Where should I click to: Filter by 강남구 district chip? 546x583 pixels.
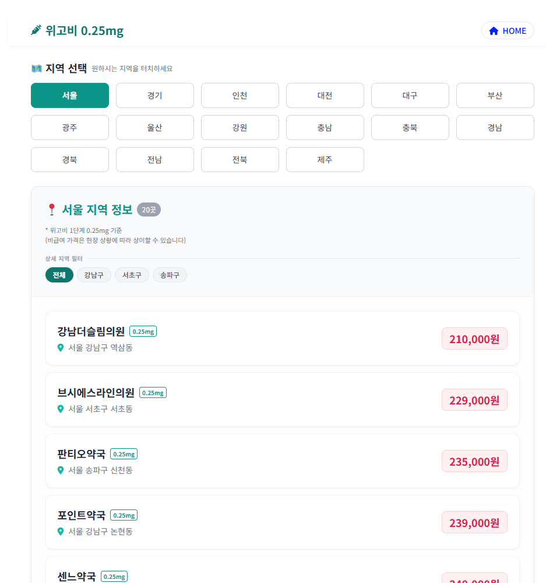click(x=94, y=275)
